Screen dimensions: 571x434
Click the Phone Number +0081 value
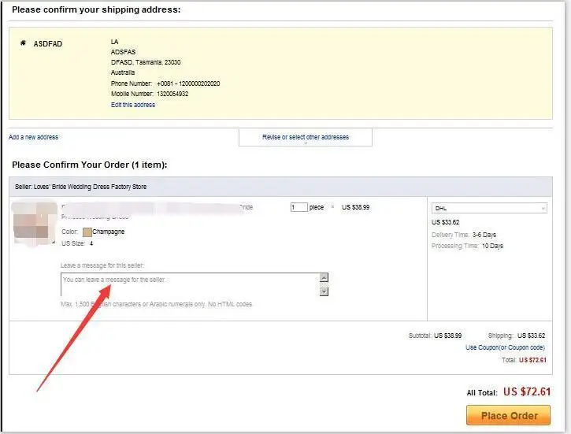click(188, 83)
